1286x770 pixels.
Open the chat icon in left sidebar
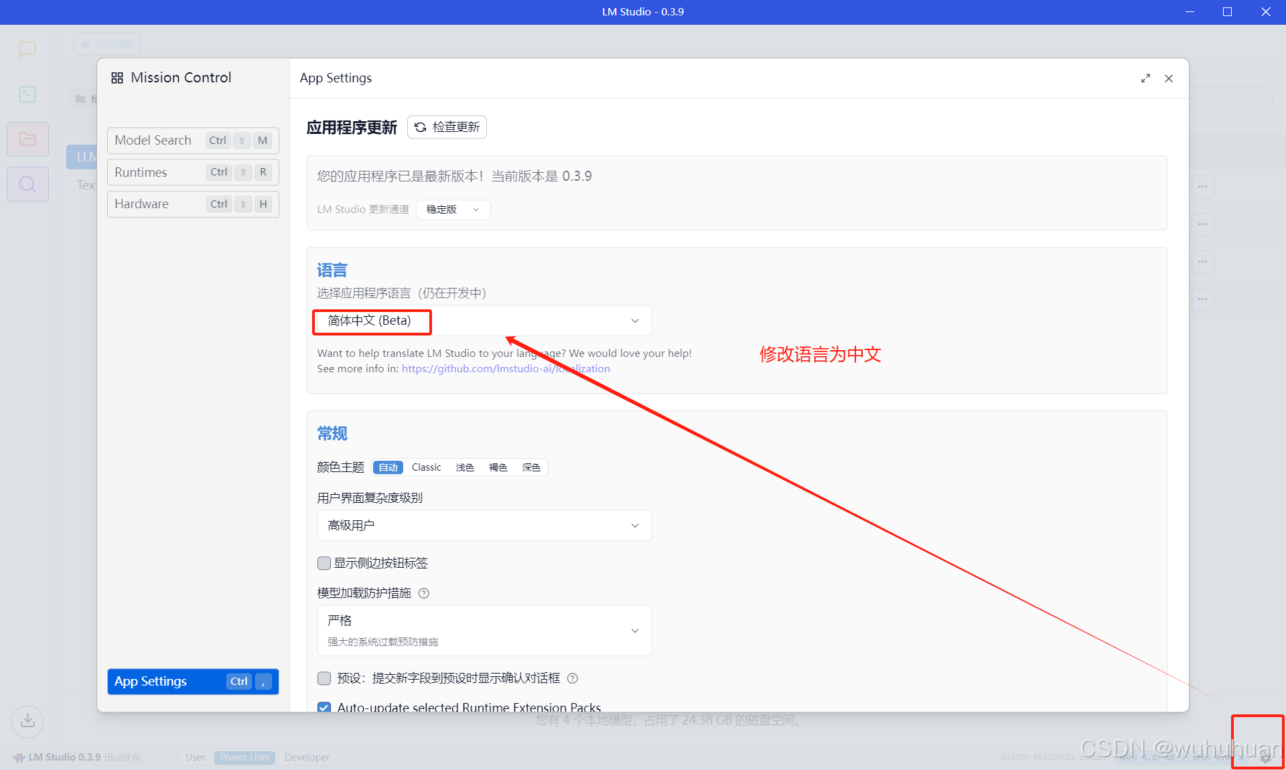tap(27, 49)
